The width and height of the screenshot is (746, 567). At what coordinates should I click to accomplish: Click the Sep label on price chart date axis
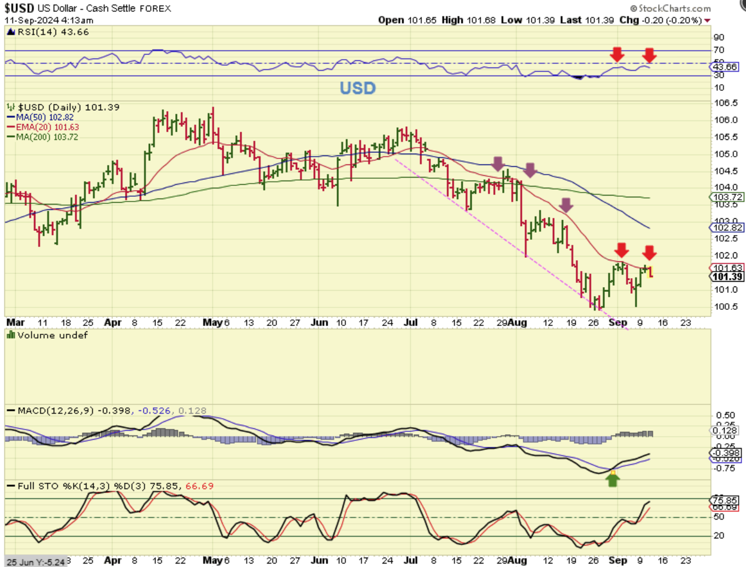pos(617,322)
